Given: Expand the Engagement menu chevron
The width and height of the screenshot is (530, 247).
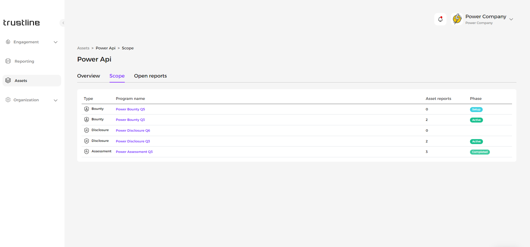Looking at the screenshot, I should 56,42.
